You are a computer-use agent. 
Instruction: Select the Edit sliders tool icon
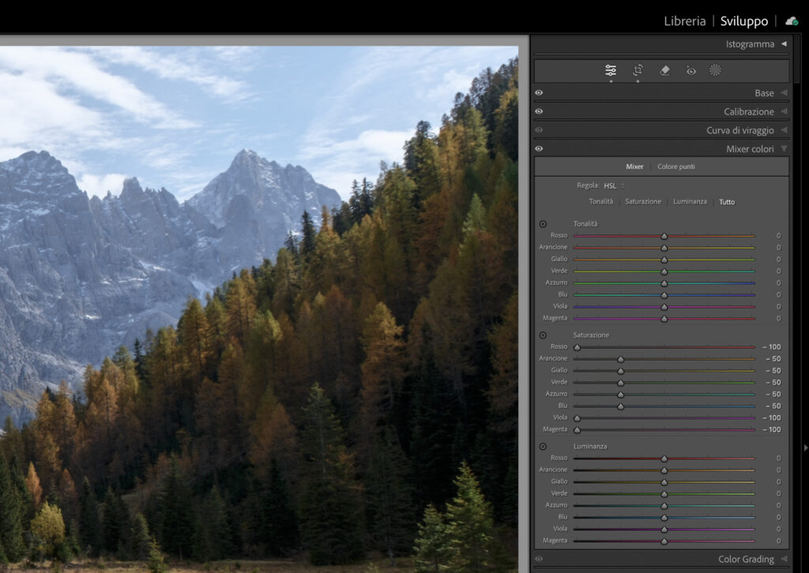coord(611,70)
